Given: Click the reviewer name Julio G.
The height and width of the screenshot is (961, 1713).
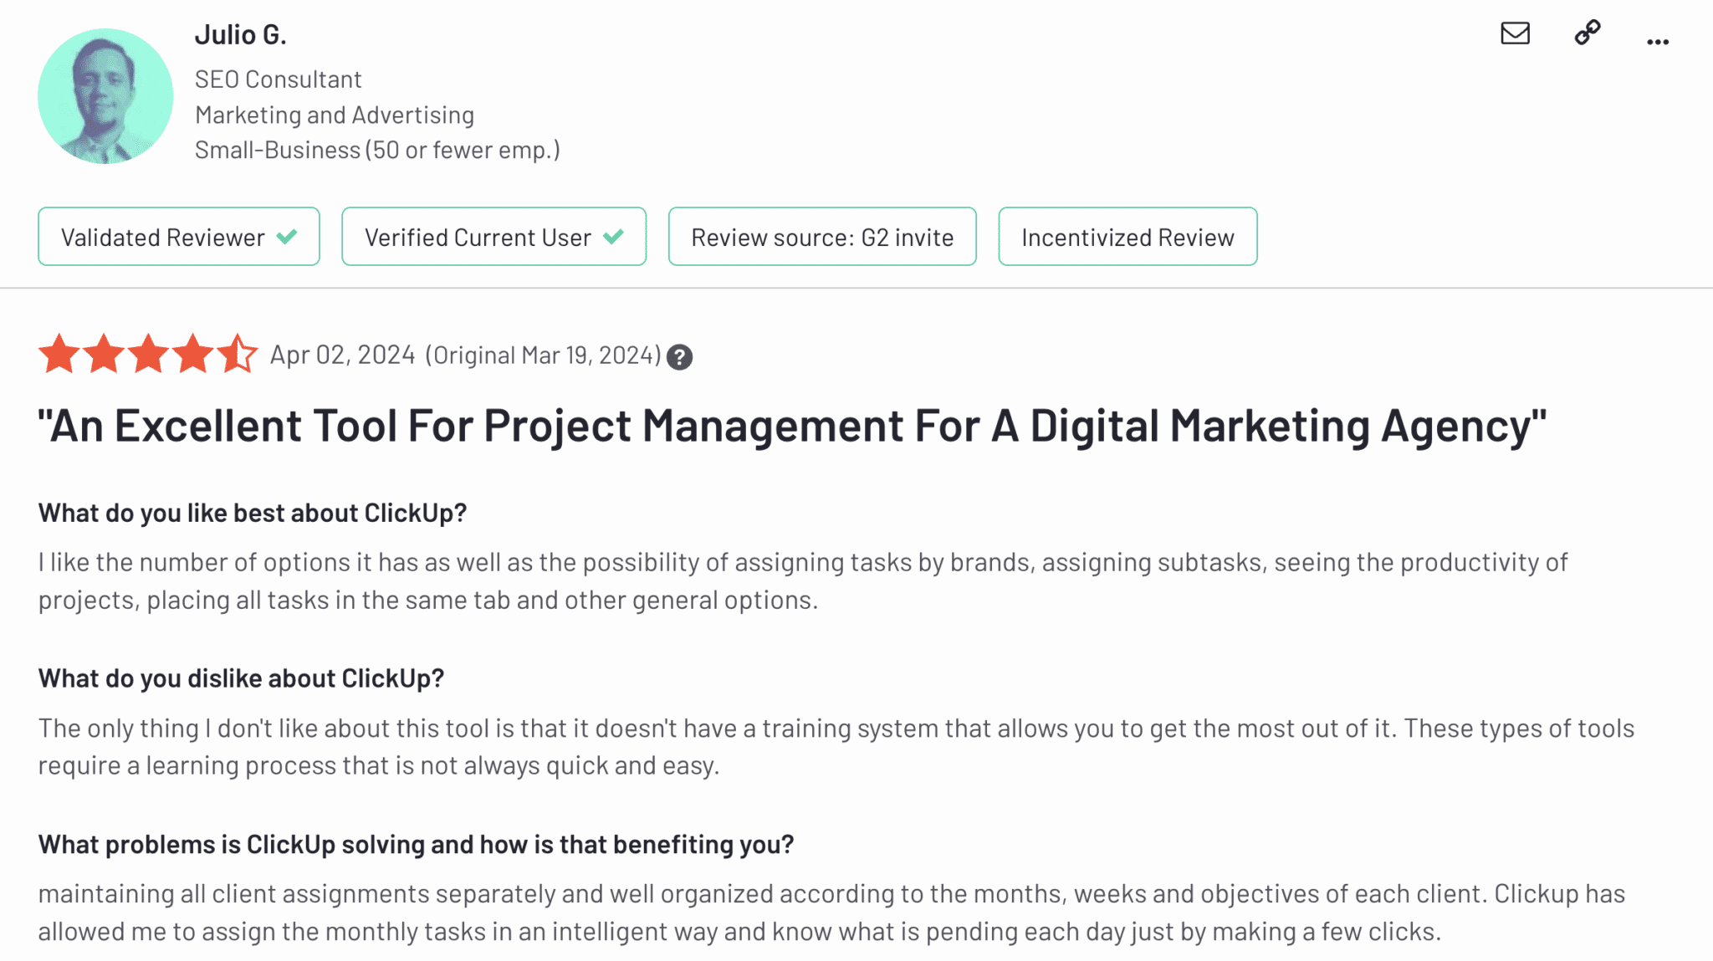Looking at the screenshot, I should click(x=241, y=35).
